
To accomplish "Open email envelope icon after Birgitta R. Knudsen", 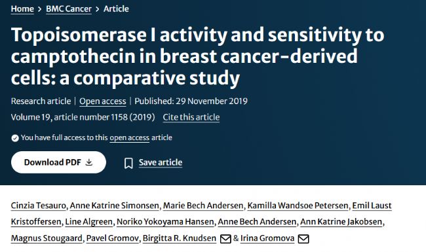I will coord(225,239).
